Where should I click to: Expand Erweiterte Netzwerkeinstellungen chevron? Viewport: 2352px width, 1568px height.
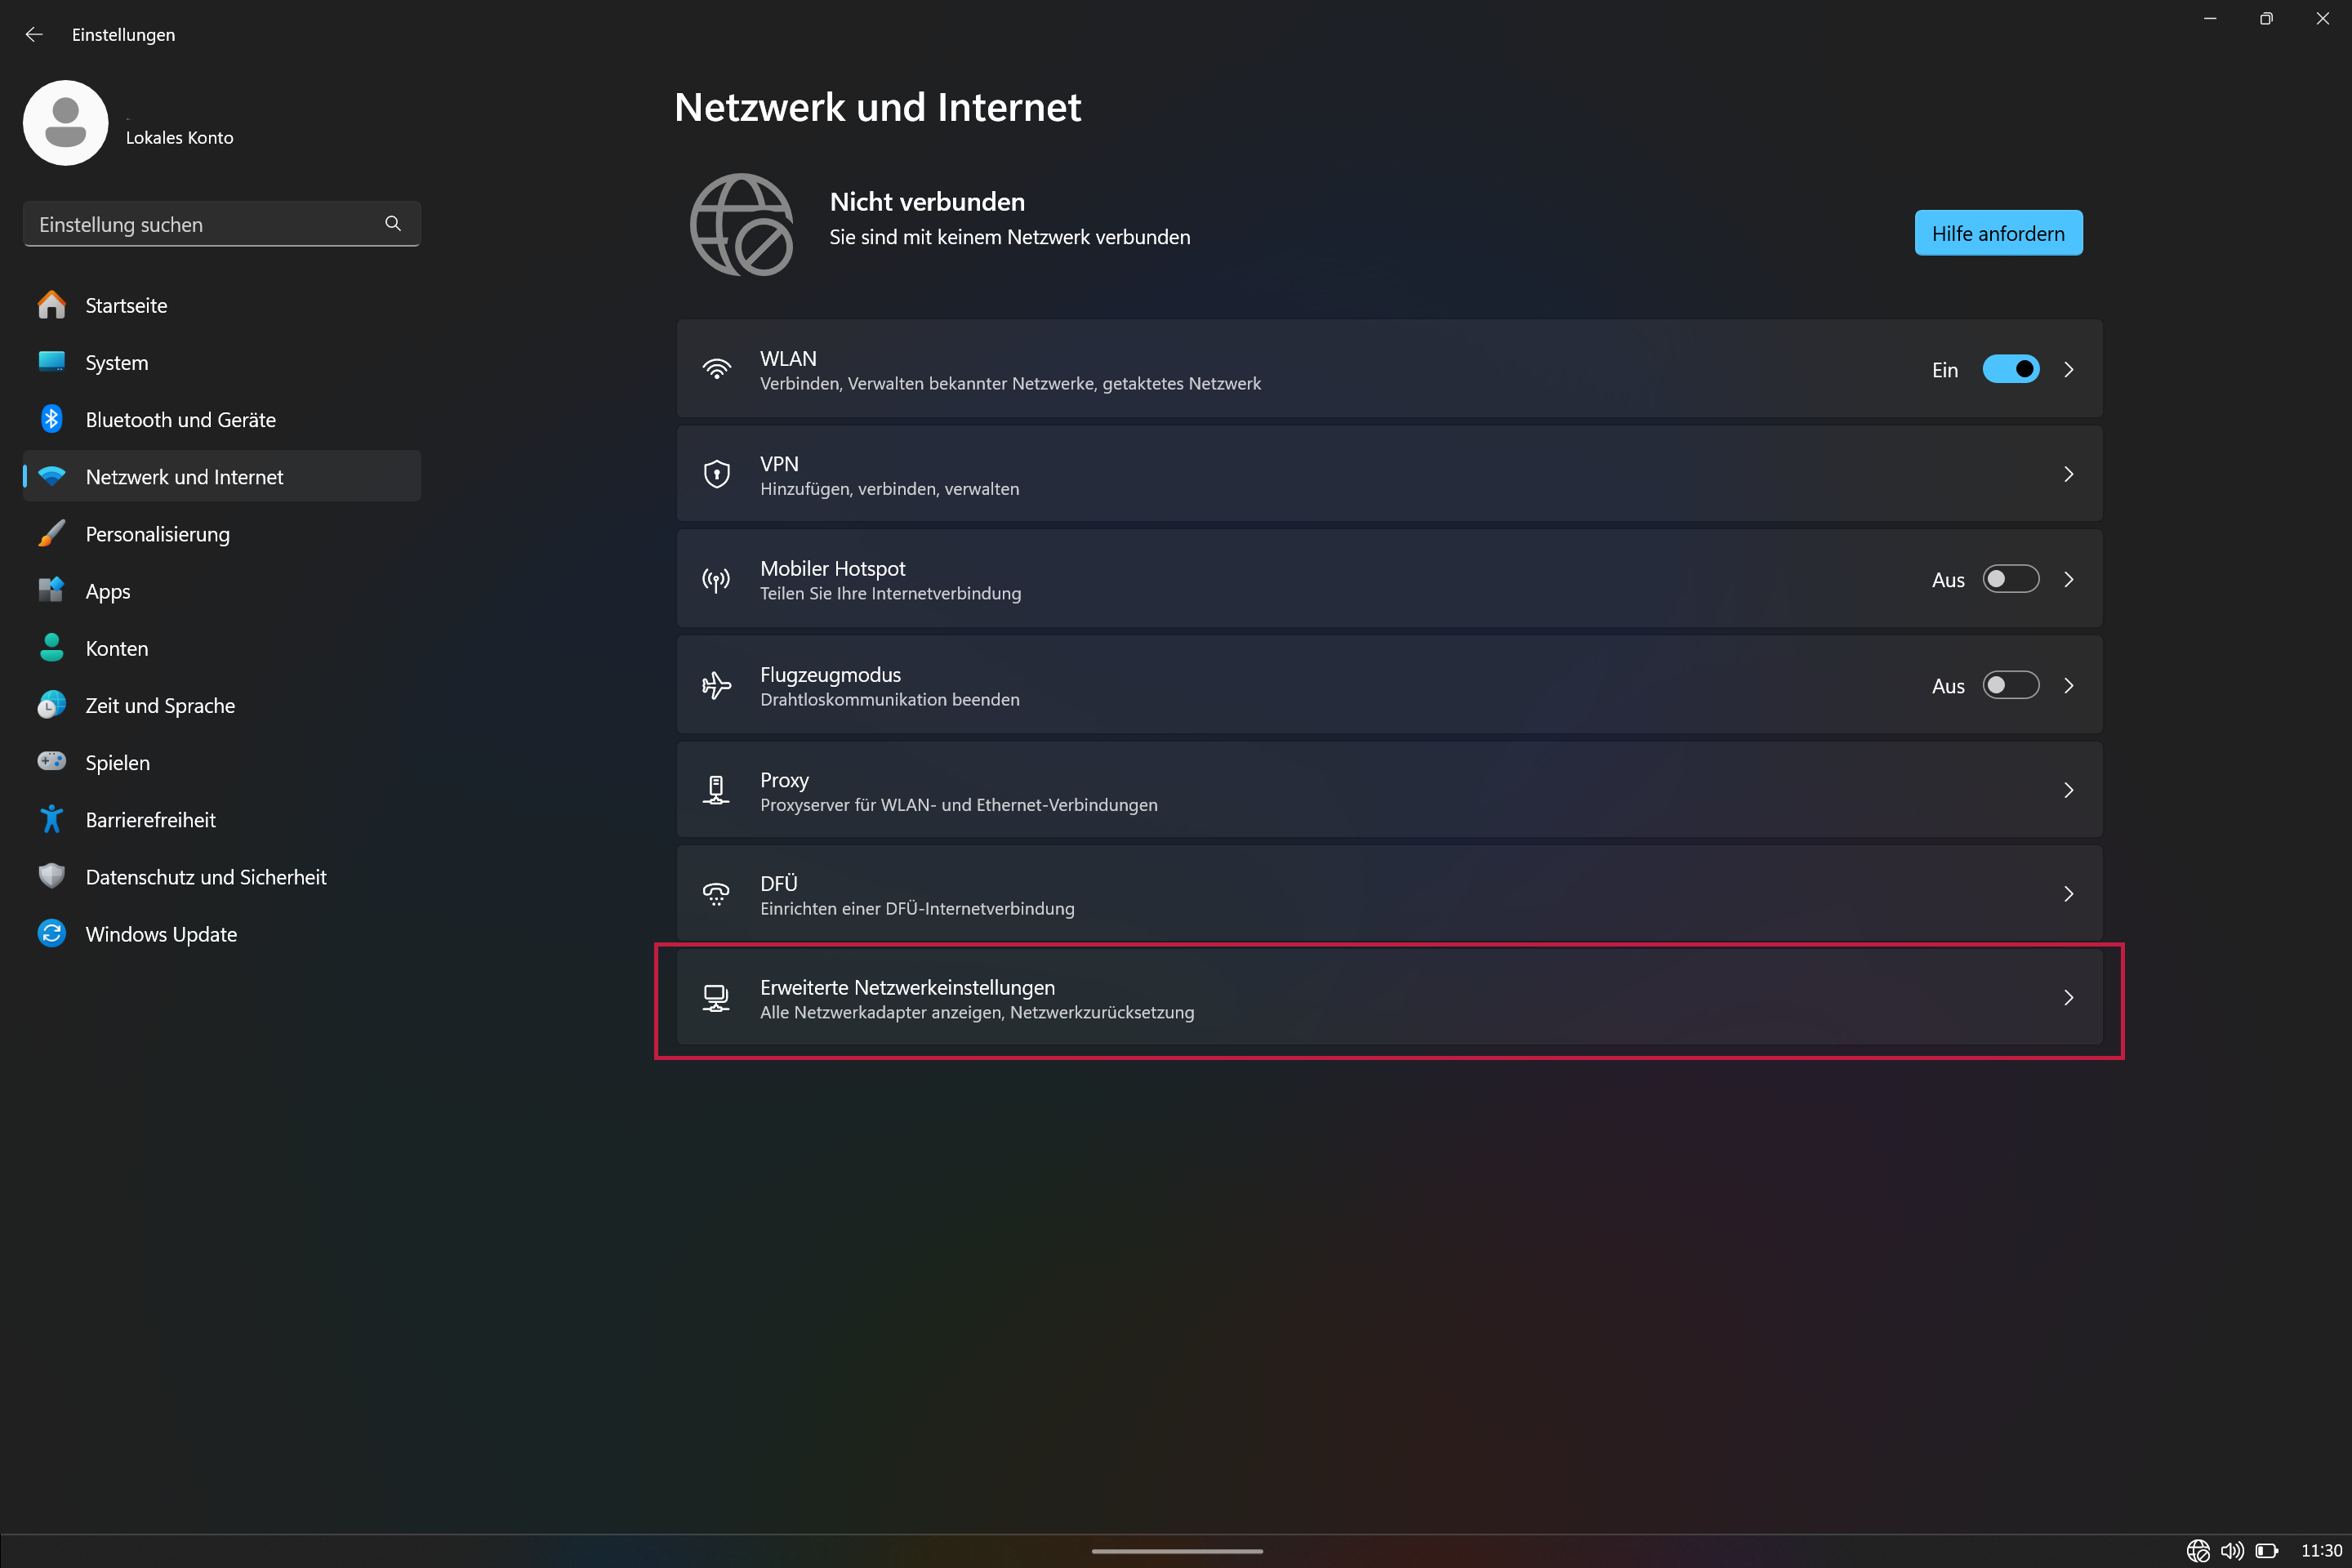click(x=2068, y=997)
